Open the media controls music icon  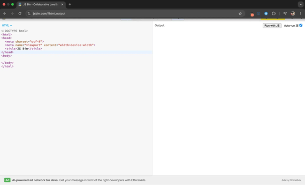click(x=285, y=14)
